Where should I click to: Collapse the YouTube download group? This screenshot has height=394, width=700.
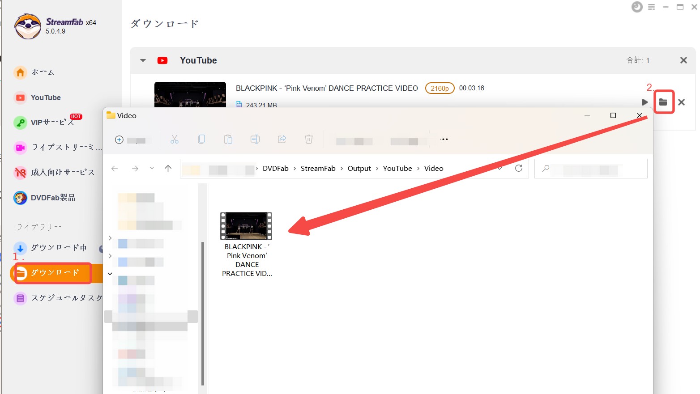pos(143,60)
